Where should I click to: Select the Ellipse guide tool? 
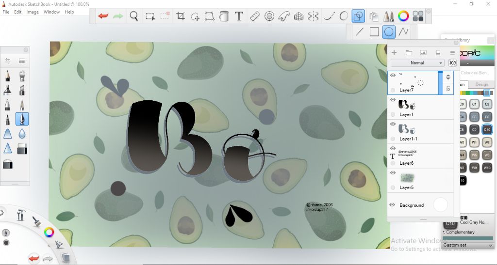pyautogui.click(x=269, y=16)
